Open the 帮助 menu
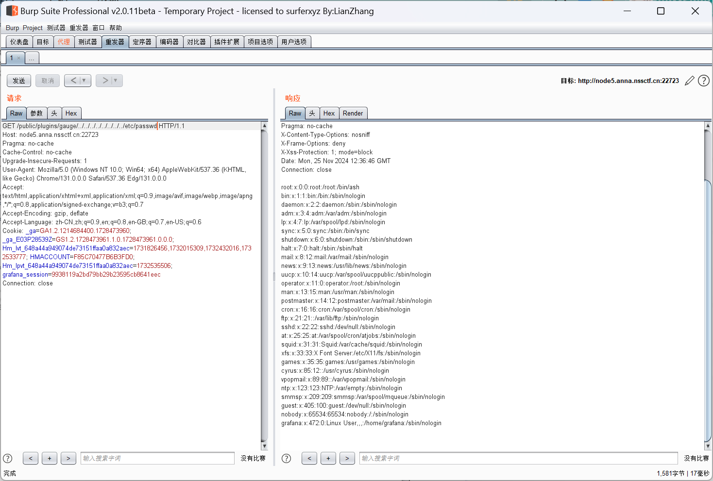This screenshot has width=713, height=481. [116, 28]
